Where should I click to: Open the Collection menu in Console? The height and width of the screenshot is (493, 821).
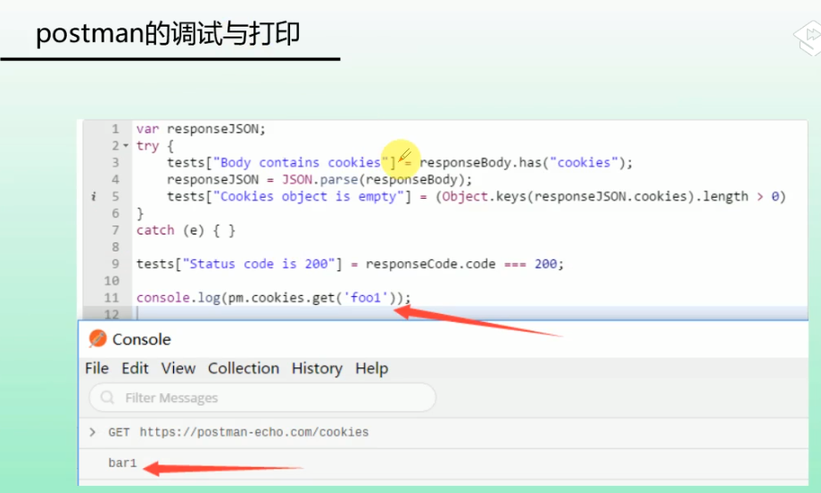(244, 368)
